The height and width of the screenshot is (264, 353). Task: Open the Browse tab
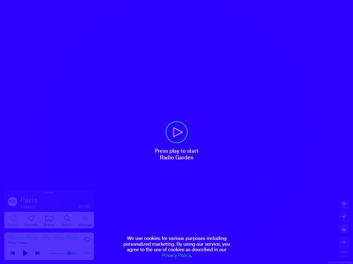click(49, 221)
